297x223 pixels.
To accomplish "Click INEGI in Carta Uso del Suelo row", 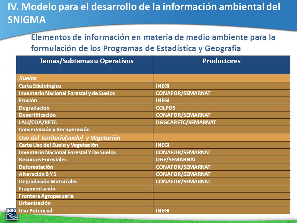I will coord(222,145).
